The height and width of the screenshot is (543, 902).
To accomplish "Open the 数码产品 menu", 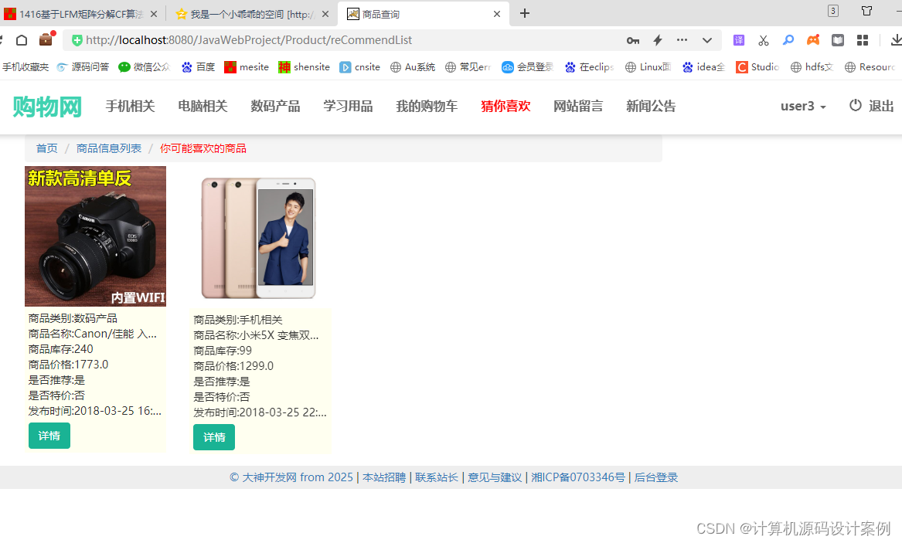I will click(x=275, y=107).
